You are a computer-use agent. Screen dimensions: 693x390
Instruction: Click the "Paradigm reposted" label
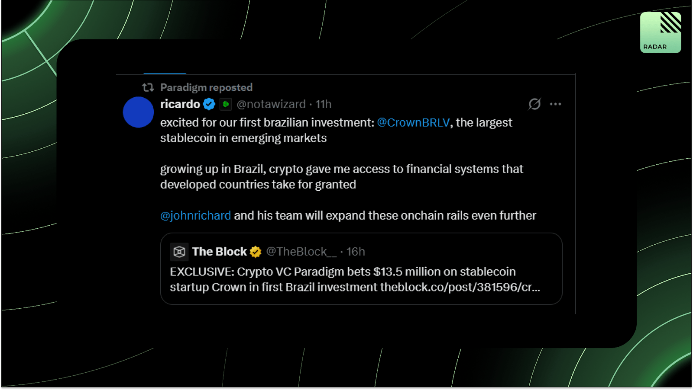point(206,87)
